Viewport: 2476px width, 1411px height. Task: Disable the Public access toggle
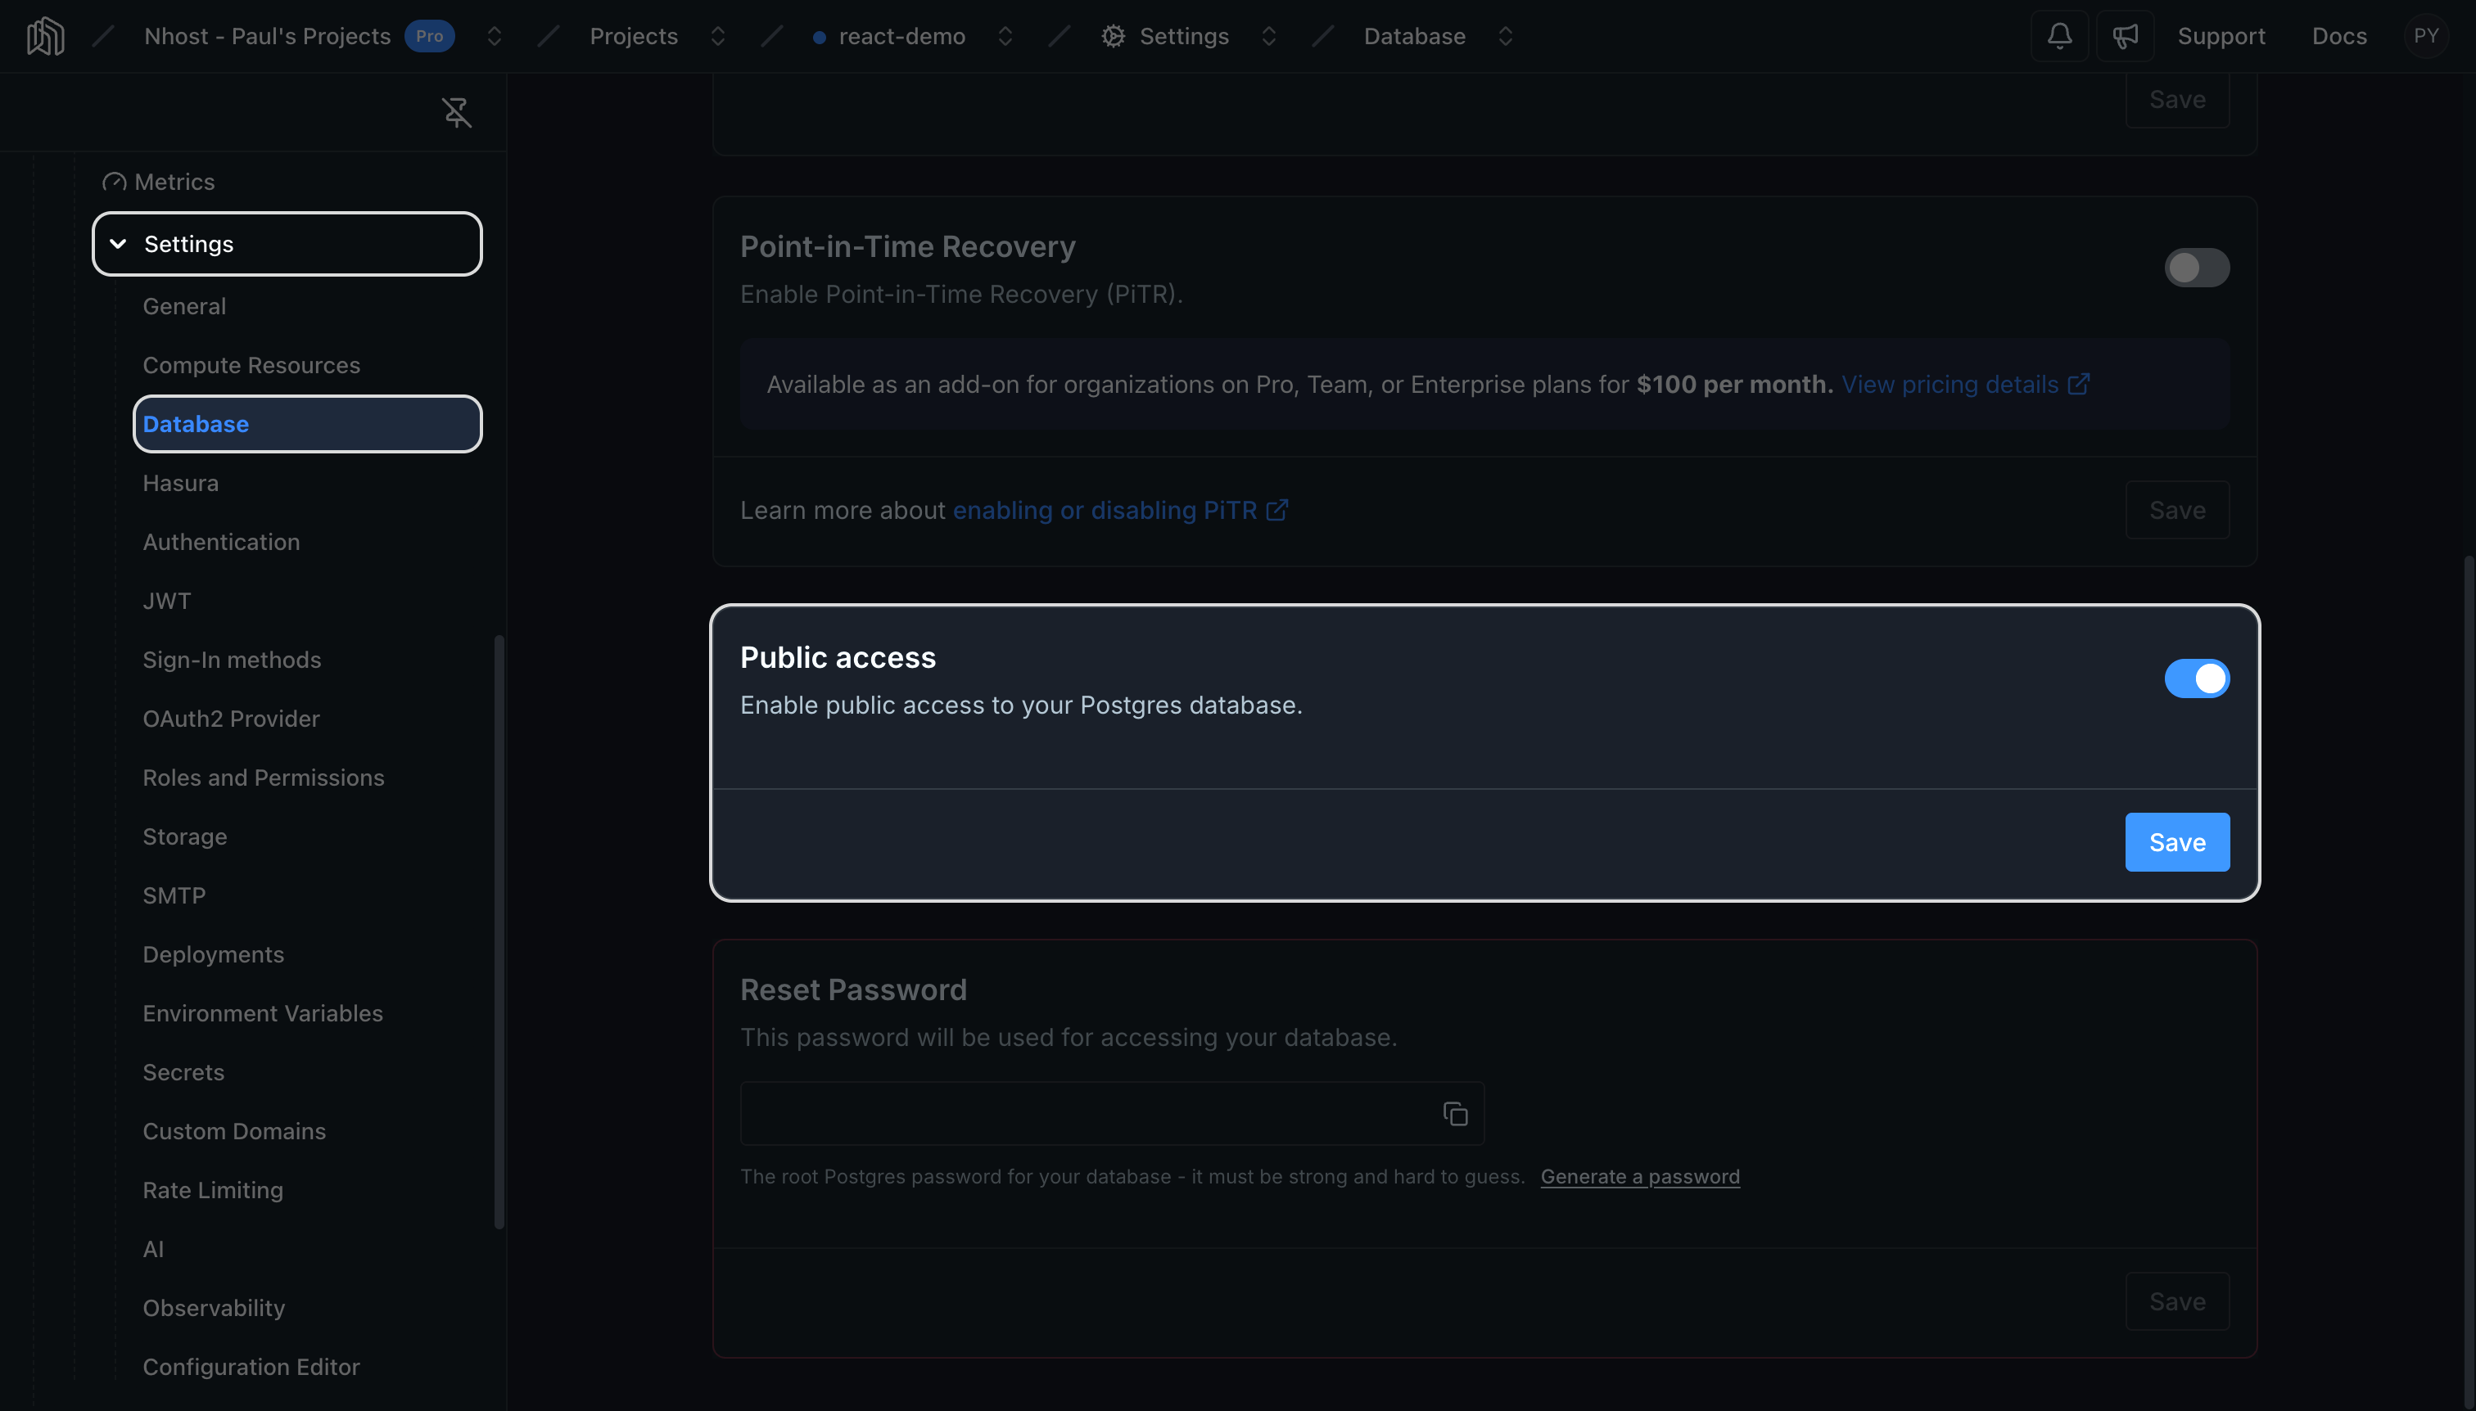pos(2197,678)
